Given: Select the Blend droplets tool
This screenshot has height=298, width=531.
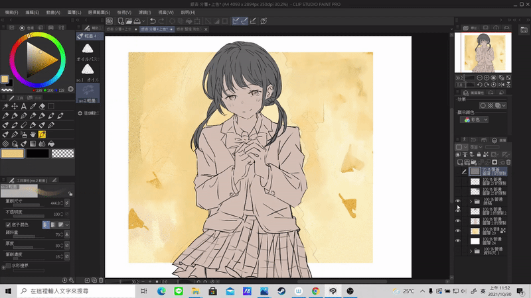Looking at the screenshot, I should 42,144.
